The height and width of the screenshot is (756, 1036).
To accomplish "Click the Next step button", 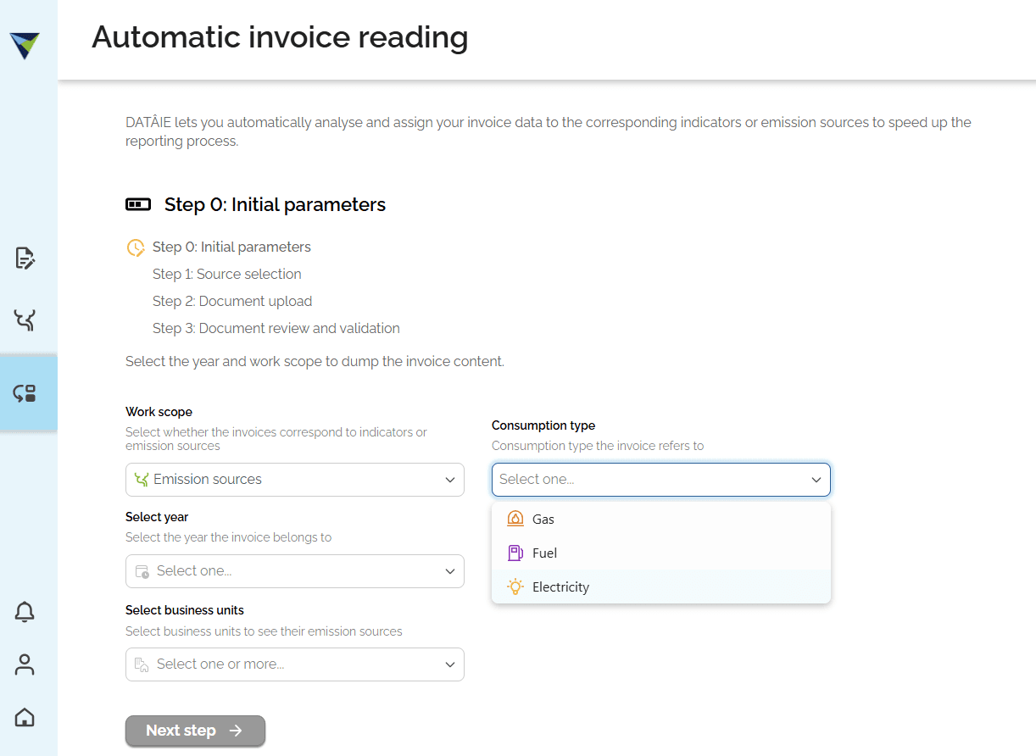I will 195,731.
